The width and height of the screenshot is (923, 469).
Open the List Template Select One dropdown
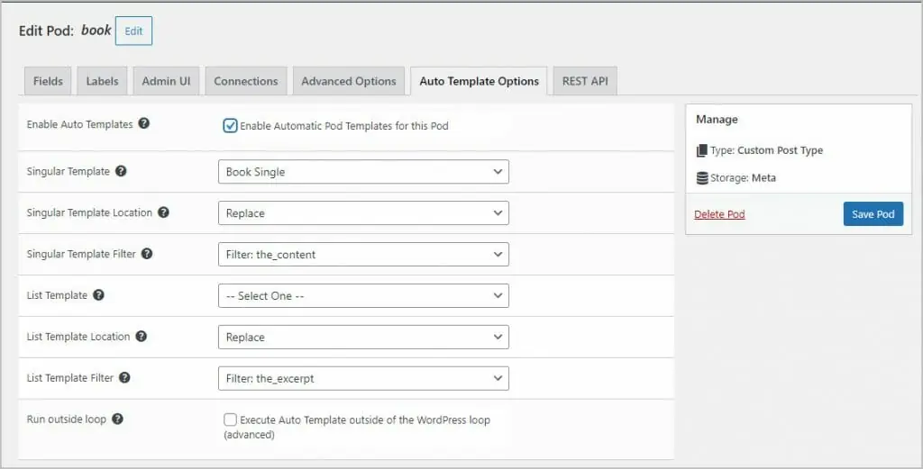(x=363, y=295)
